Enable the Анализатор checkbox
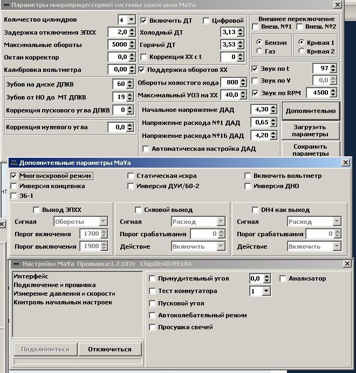The image size is (356, 373). tap(283, 278)
